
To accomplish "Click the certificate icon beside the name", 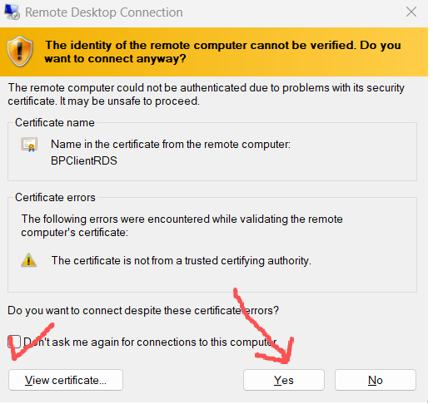I will pyautogui.click(x=29, y=145).
